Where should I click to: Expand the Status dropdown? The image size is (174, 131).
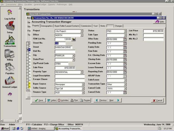[x=125, y=31]
